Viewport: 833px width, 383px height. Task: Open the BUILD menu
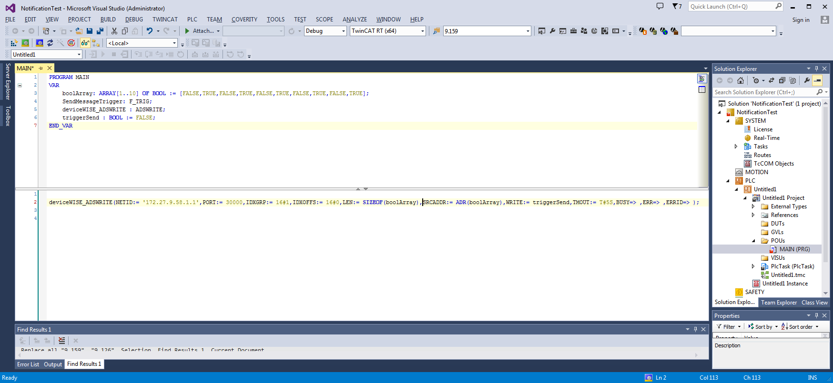108,20
